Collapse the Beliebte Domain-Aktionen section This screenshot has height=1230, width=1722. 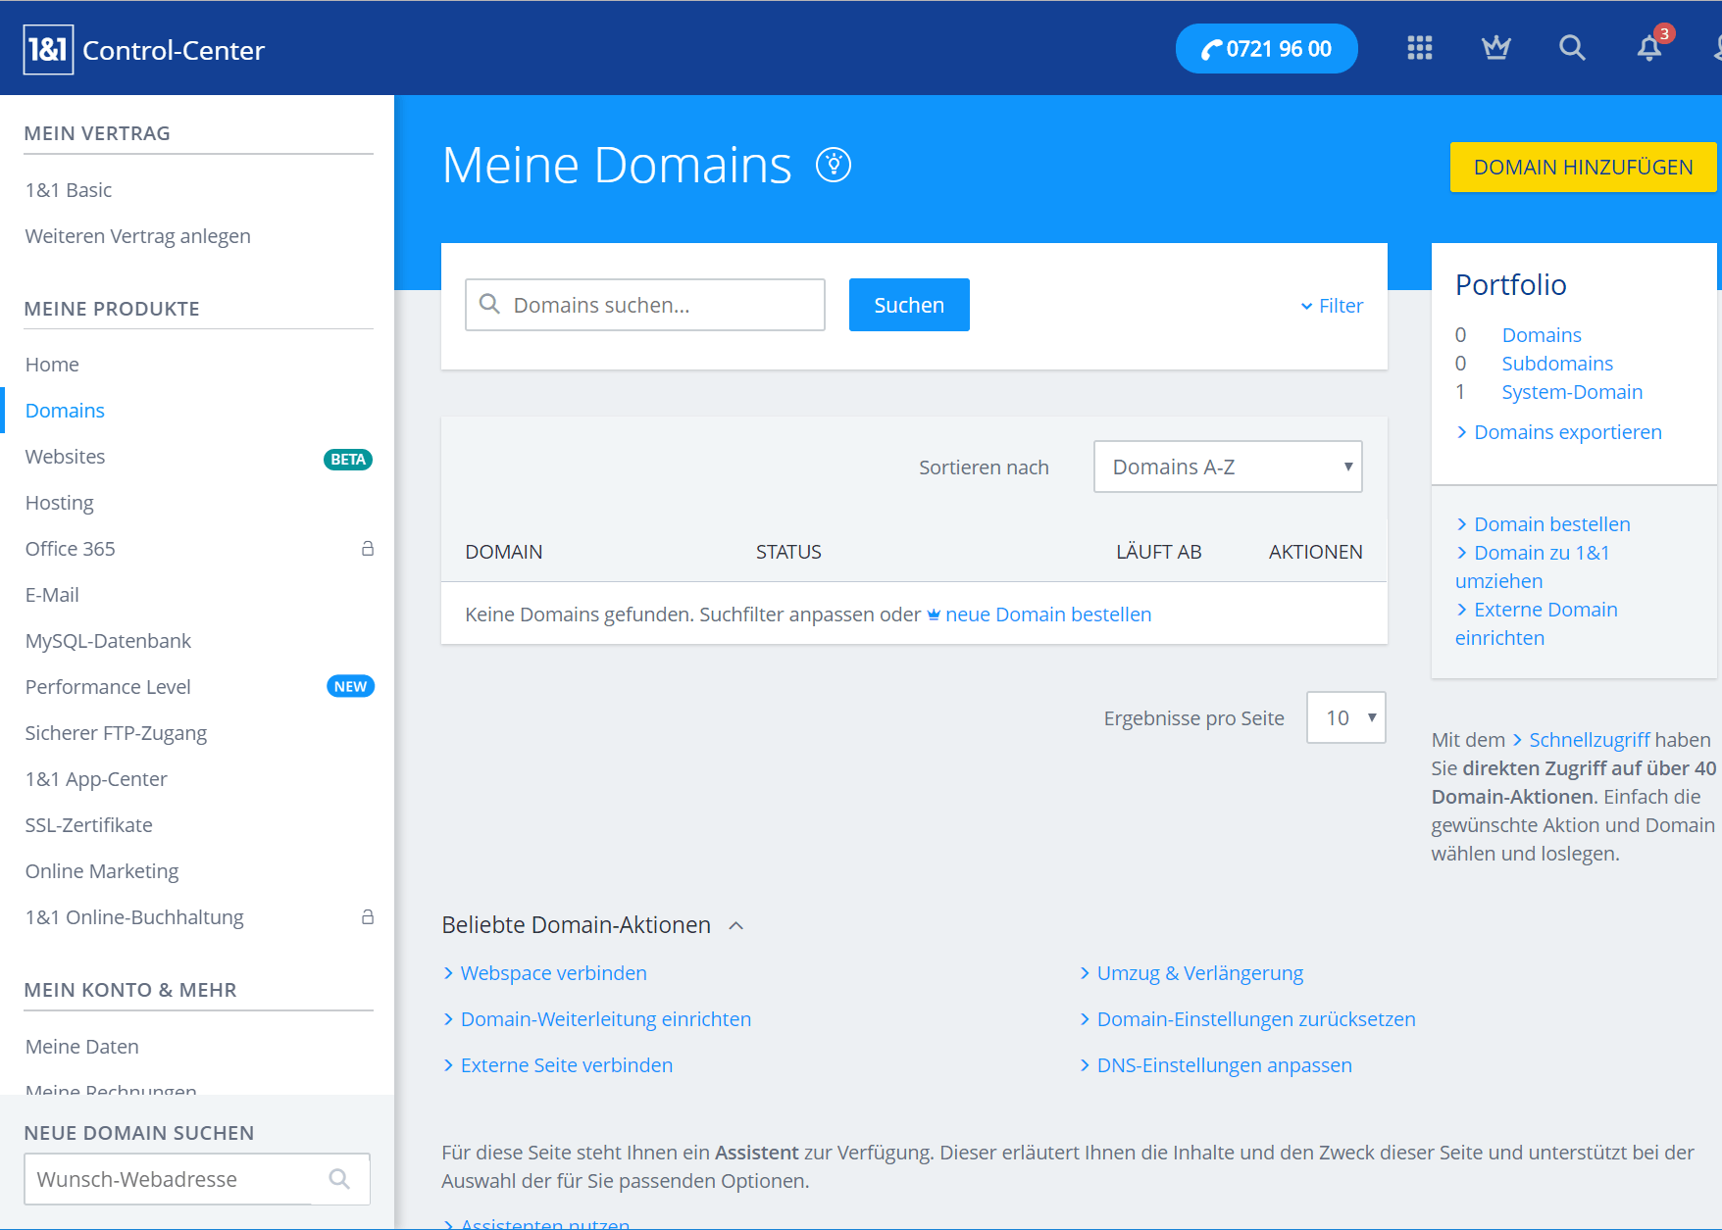pos(736,924)
